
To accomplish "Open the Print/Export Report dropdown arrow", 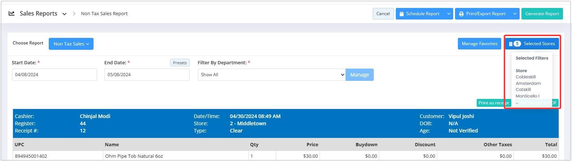I will [515, 14].
